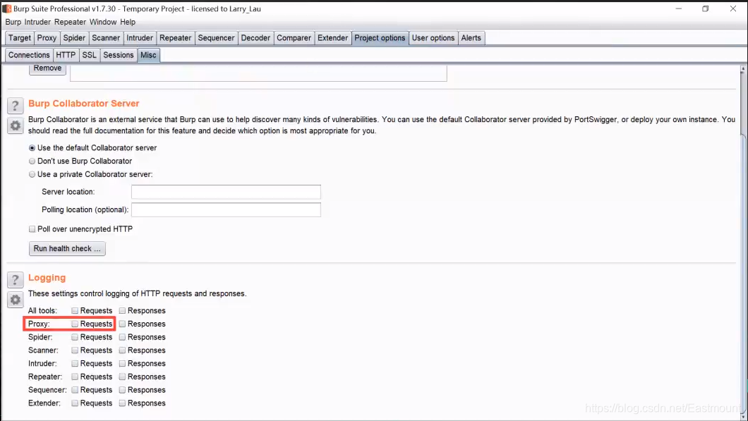The height and width of the screenshot is (421, 748).
Task: Enable Poll over unencrypted HTTP
Action: (x=32, y=229)
